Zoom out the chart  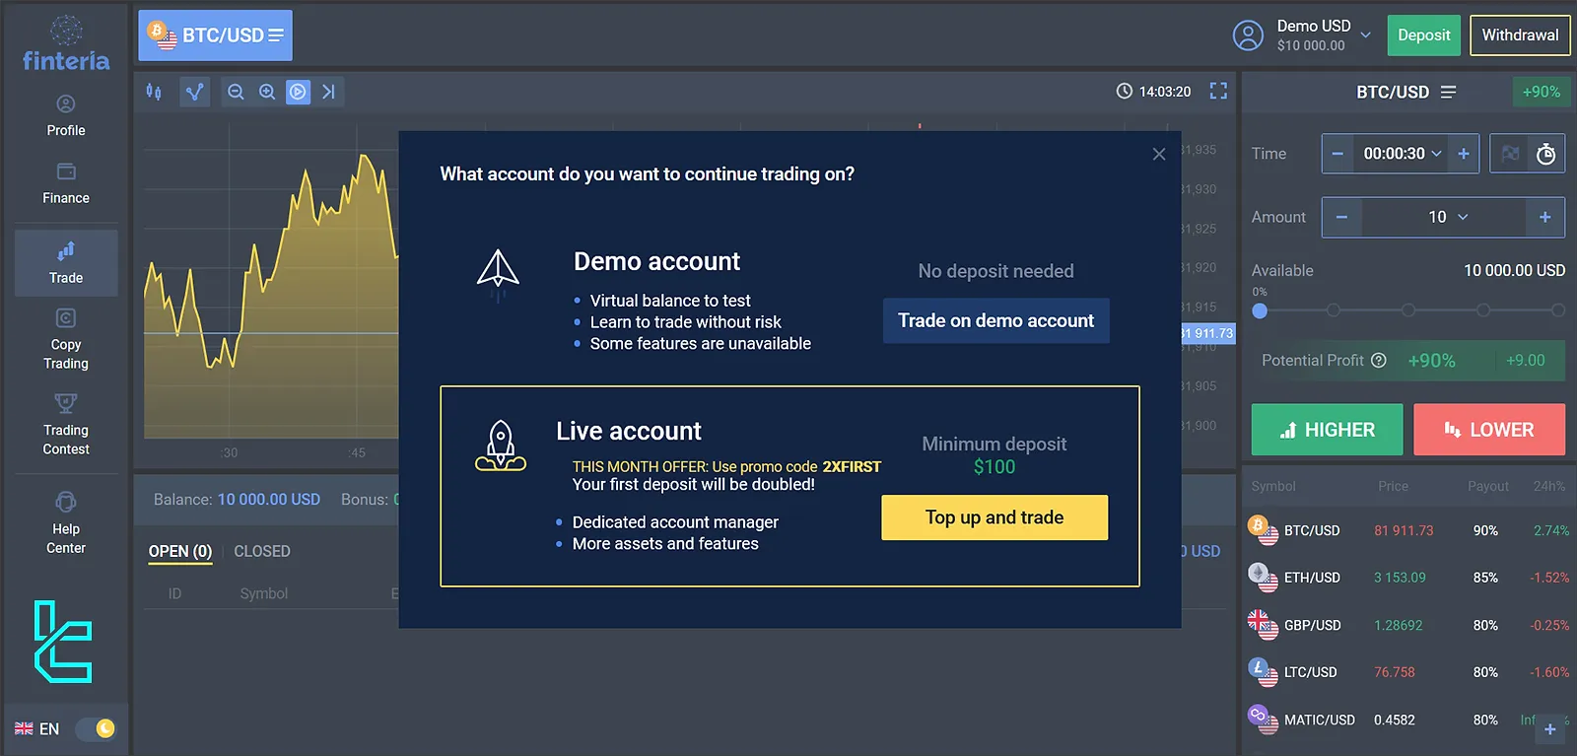(x=236, y=92)
